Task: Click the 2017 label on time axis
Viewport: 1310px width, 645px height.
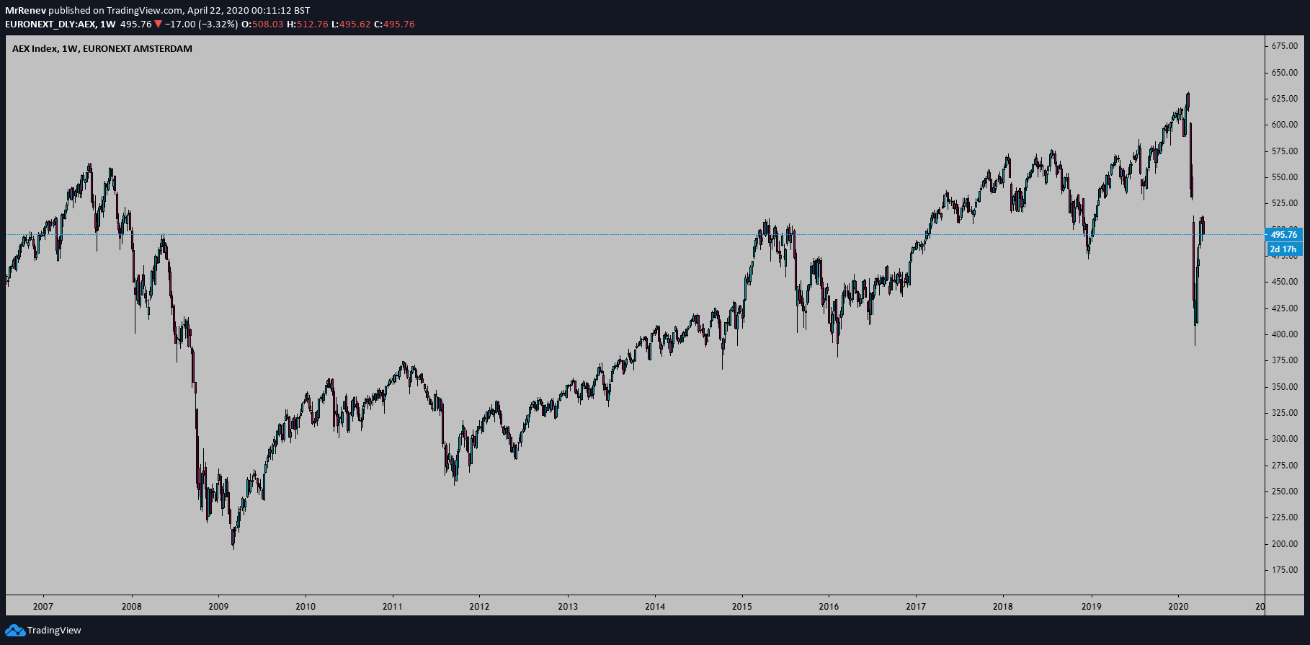Action: tap(916, 607)
